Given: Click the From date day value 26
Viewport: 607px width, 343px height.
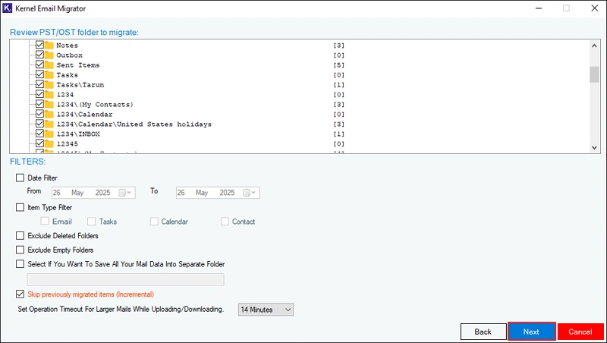Looking at the screenshot, I should pos(56,193).
